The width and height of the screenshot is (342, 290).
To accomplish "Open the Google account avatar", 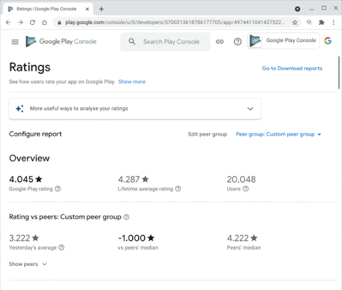I will (328, 41).
